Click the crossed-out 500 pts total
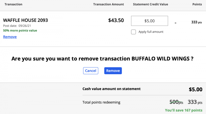The height and width of the screenshot is (114, 206). click(176, 102)
